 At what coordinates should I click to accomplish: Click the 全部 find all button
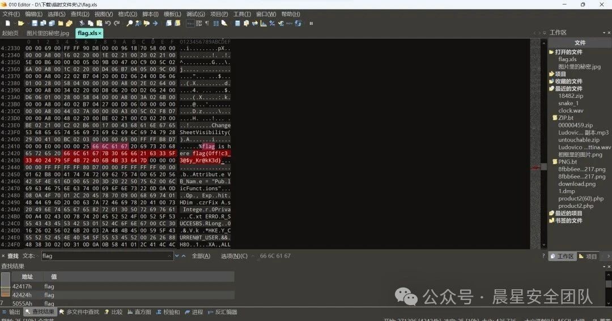(201, 256)
